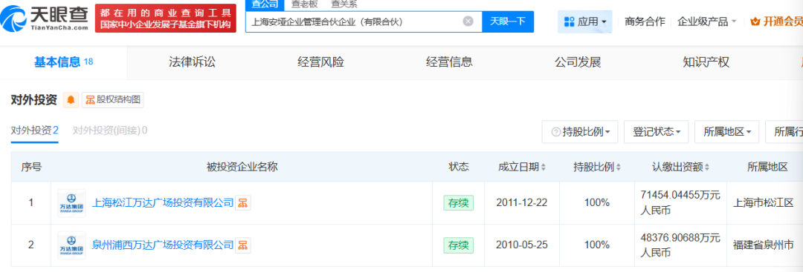The width and height of the screenshot is (803, 272).
Task: Click the 存续 status tag for 上海松江万达
Action: [458, 203]
